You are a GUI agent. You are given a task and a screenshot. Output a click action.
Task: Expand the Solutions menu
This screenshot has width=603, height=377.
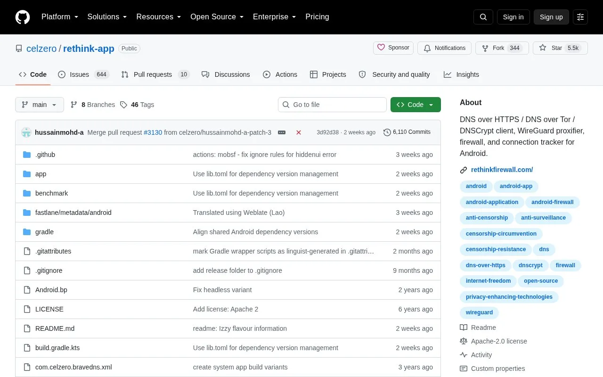coord(107,17)
